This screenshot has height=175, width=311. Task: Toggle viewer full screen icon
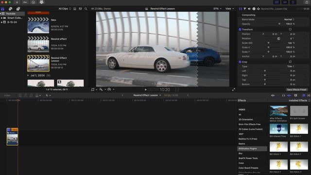click(234, 89)
